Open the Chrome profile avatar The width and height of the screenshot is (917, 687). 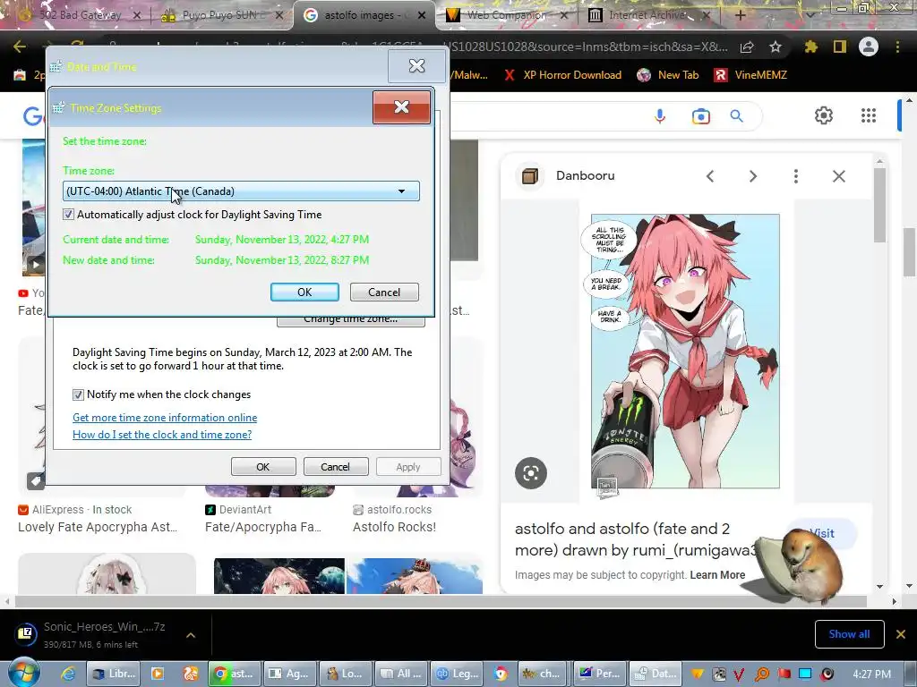click(x=869, y=47)
